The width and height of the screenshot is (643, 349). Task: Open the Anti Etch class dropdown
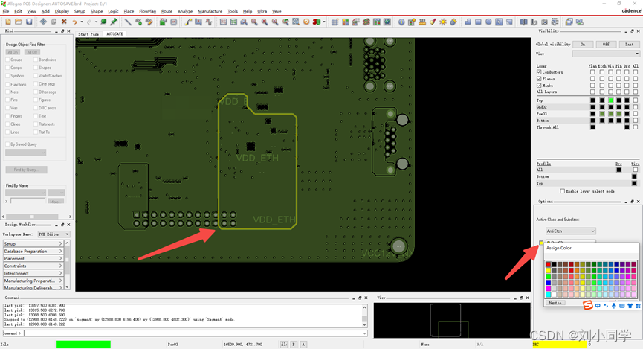point(570,231)
